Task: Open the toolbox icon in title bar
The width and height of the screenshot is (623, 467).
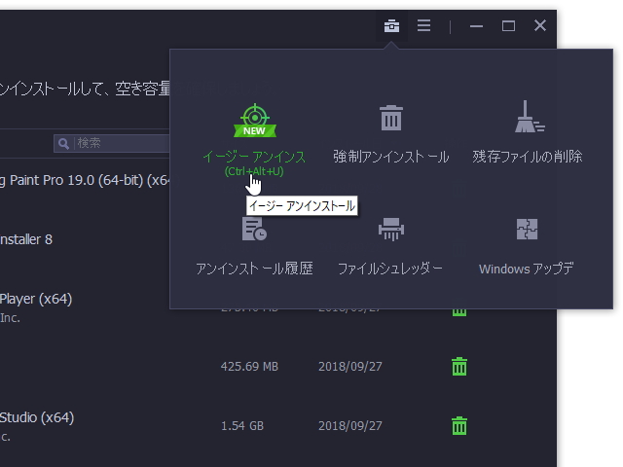Action: coord(391,26)
